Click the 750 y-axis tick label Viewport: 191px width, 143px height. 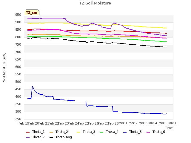coord(18,45)
